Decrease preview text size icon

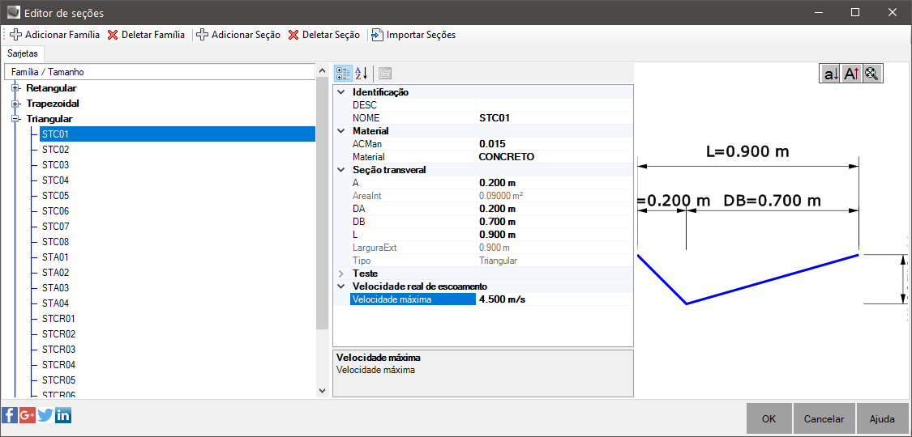830,74
